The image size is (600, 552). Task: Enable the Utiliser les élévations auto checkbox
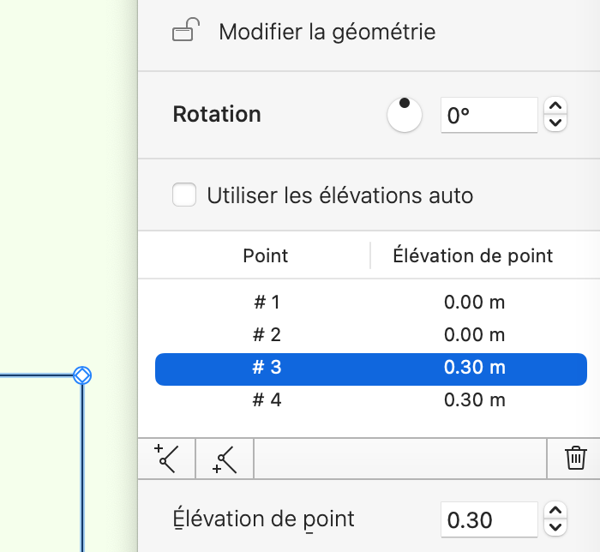click(184, 195)
